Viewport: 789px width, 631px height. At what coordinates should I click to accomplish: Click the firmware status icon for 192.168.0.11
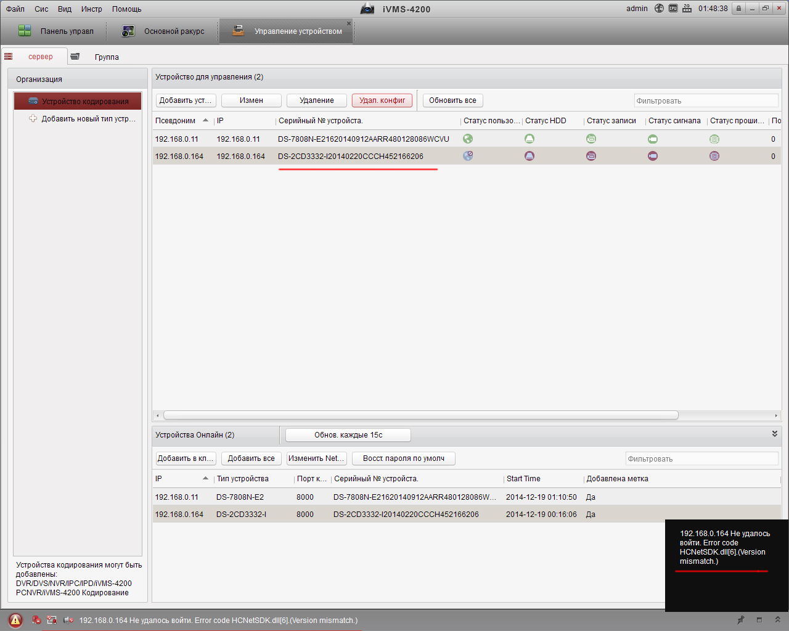click(714, 139)
